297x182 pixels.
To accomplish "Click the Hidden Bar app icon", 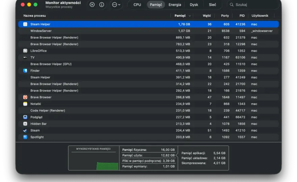I will coord(25,124).
